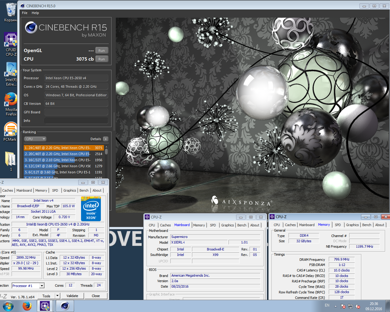The image size is (390, 312).
Task: Switch to SPD tab in left CPU-Z
Action: [55, 190]
